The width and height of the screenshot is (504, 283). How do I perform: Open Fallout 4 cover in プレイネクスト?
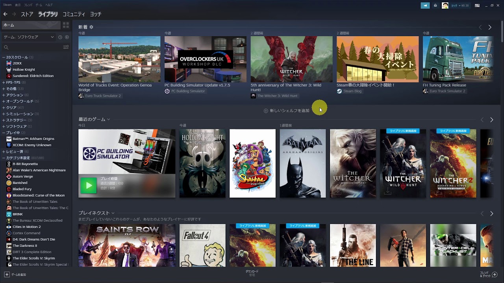coord(202,245)
